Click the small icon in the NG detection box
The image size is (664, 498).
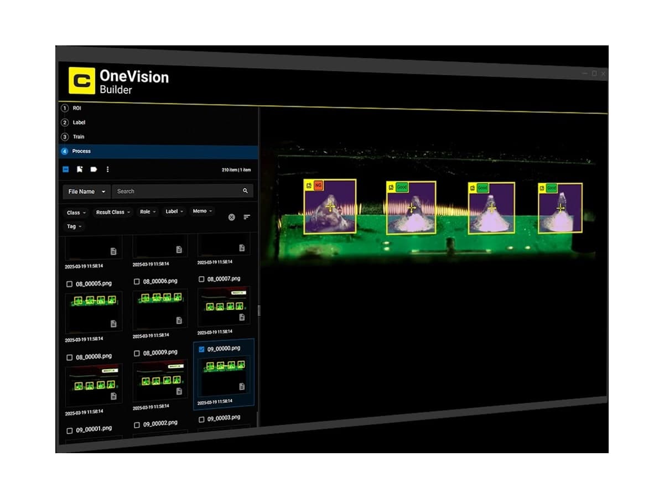tap(309, 186)
